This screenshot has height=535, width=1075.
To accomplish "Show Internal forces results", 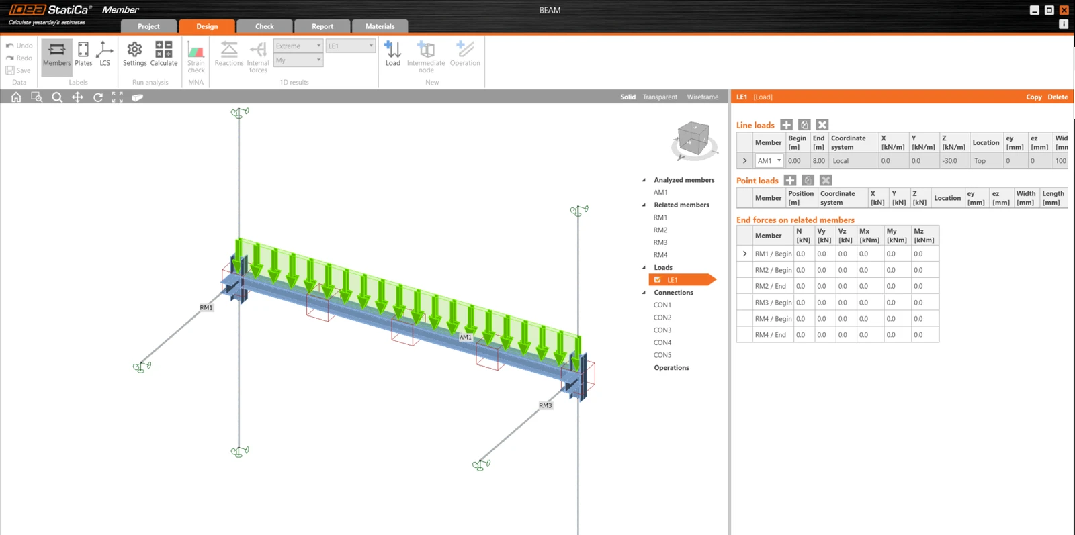I will [x=258, y=57].
